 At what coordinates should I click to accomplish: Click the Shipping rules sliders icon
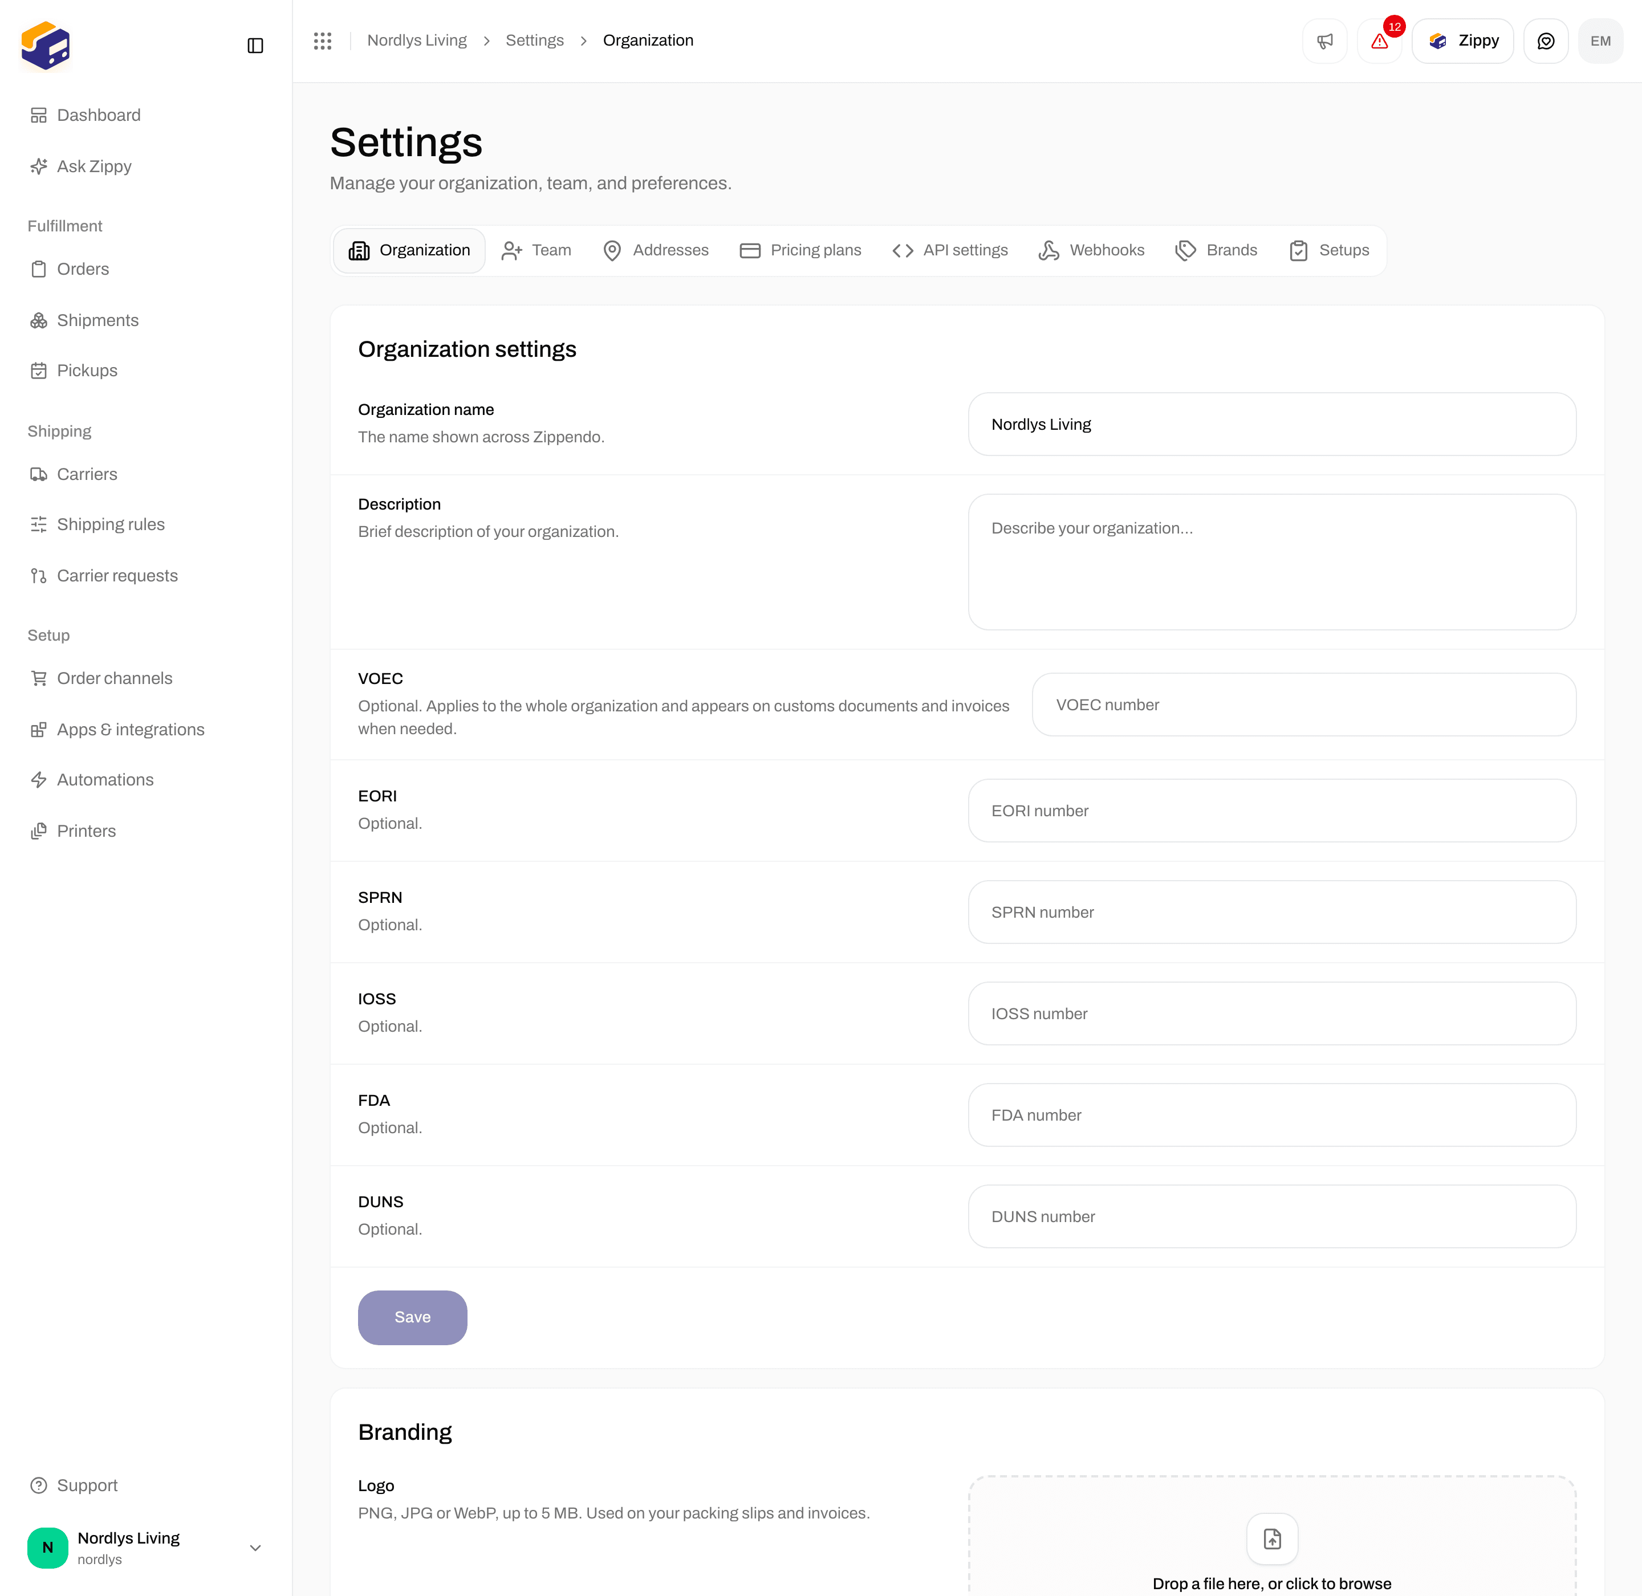[39, 525]
